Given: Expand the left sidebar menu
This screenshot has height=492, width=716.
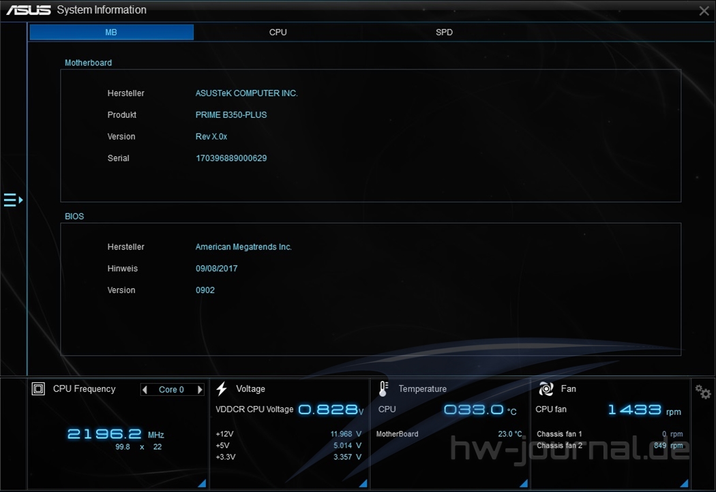Looking at the screenshot, I should tap(13, 200).
